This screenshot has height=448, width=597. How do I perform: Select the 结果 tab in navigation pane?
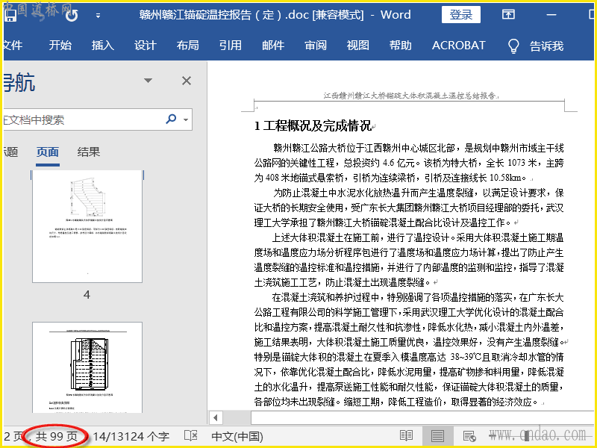click(x=89, y=152)
